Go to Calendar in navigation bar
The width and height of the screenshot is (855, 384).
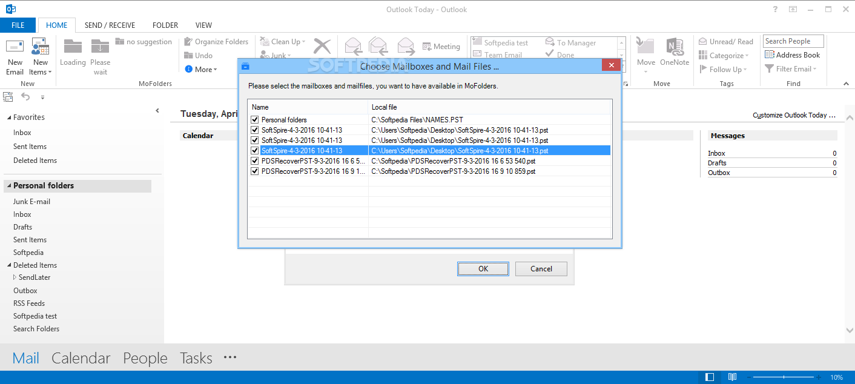81,358
